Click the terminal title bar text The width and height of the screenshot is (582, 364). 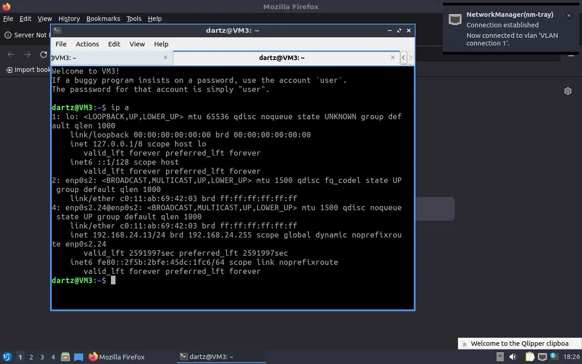click(232, 30)
